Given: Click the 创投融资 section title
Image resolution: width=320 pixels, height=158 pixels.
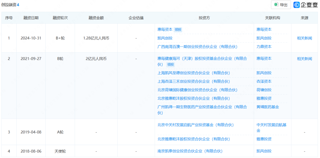Looking at the screenshot, I should (9, 5).
